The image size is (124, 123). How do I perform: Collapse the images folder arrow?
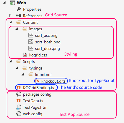(17, 29)
